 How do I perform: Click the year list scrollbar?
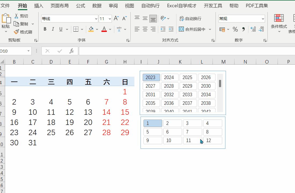click(220, 84)
